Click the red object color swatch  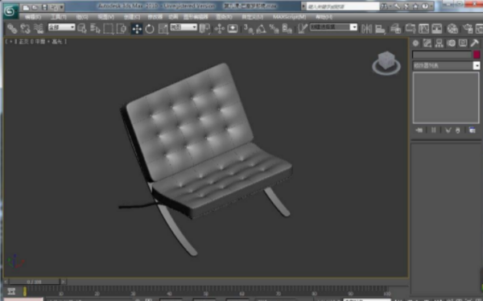[x=477, y=55]
